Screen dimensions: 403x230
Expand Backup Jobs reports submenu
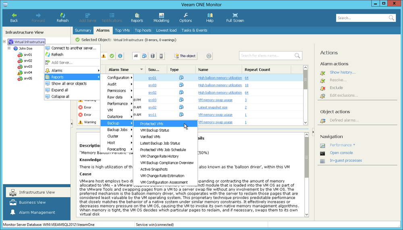117,130
